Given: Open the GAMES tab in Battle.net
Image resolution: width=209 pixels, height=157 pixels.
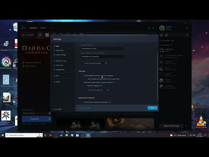Looking at the screenshot, I should tap(33, 28).
